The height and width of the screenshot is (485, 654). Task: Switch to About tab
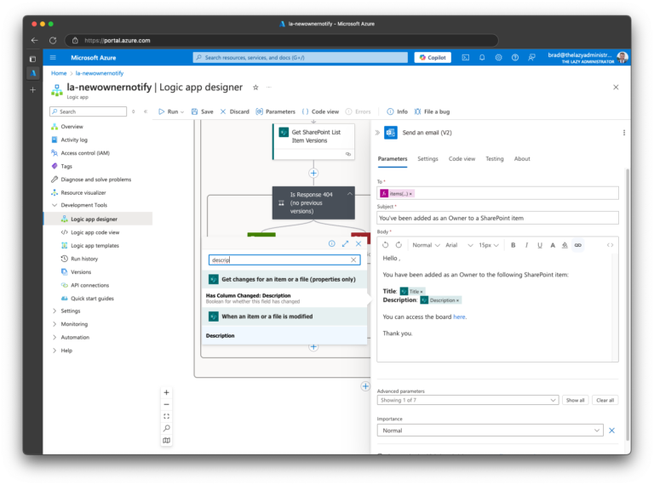(522, 159)
